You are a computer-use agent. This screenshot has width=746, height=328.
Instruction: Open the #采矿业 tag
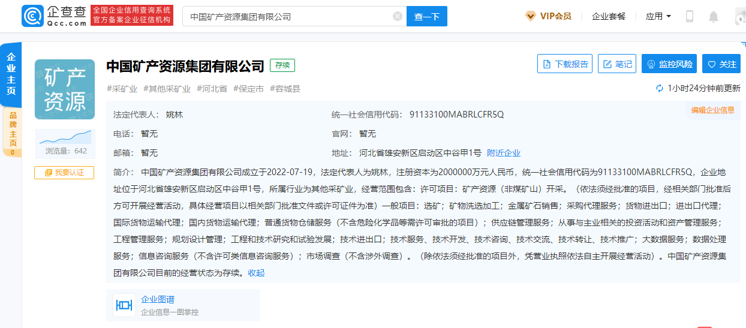122,89
